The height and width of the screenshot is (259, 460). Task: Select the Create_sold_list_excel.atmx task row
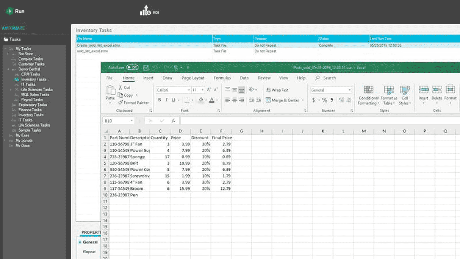268,45
